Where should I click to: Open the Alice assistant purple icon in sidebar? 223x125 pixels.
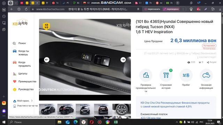click(x=4, y=111)
